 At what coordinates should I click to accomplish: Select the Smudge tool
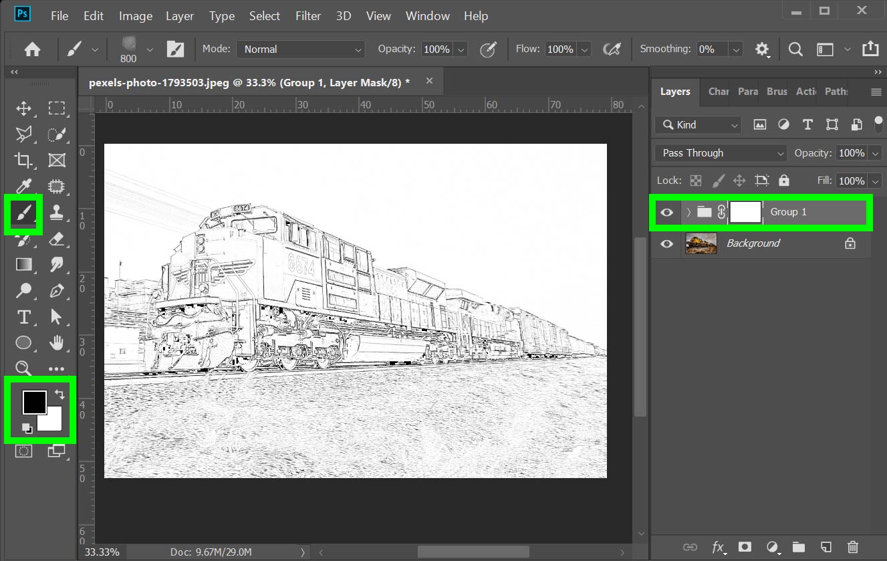(x=57, y=264)
